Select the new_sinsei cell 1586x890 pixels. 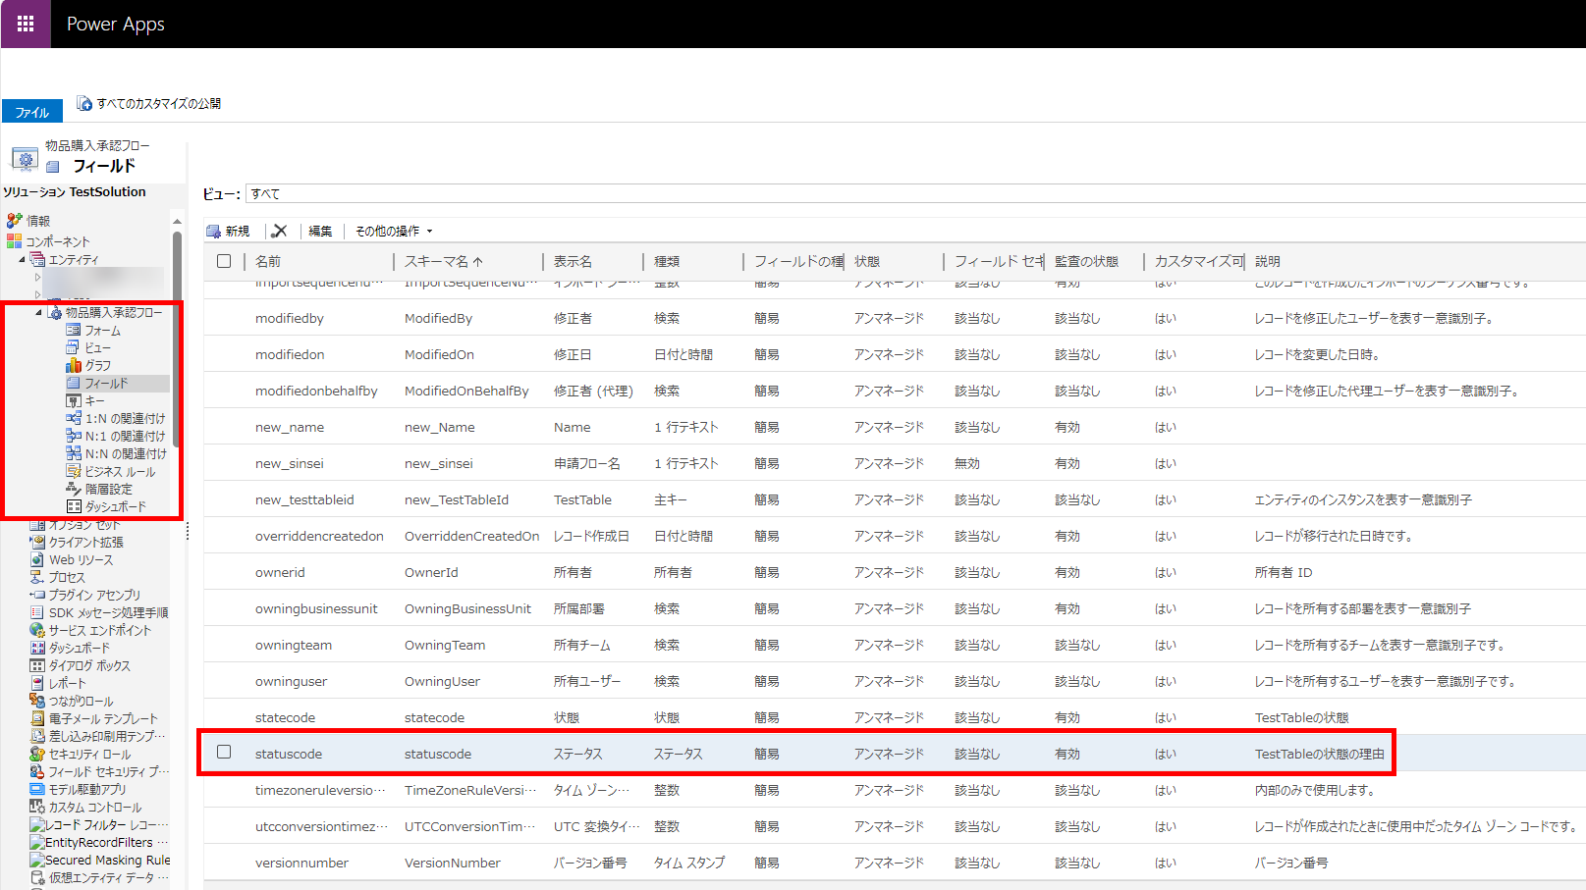pyautogui.click(x=289, y=463)
